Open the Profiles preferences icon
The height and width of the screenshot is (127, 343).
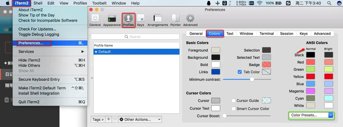pos(128,20)
